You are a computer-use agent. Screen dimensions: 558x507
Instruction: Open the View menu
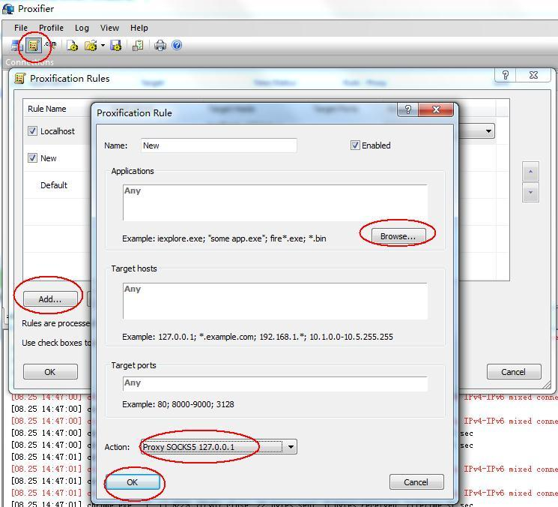click(x=109, y=28)
